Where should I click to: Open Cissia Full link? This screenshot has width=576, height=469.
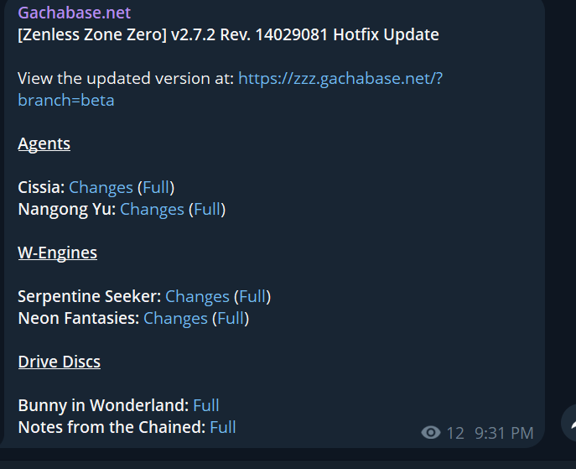pos(156,187)
